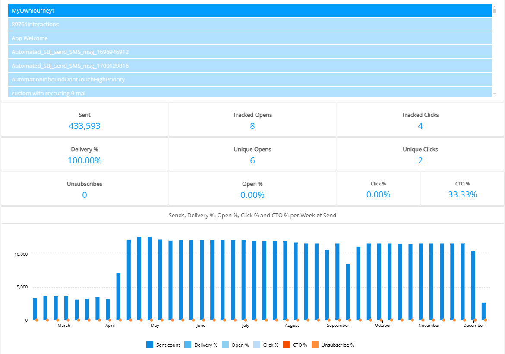Select custom with reccuring 9 mai
The image size is (505, 354).
[249, 92]
